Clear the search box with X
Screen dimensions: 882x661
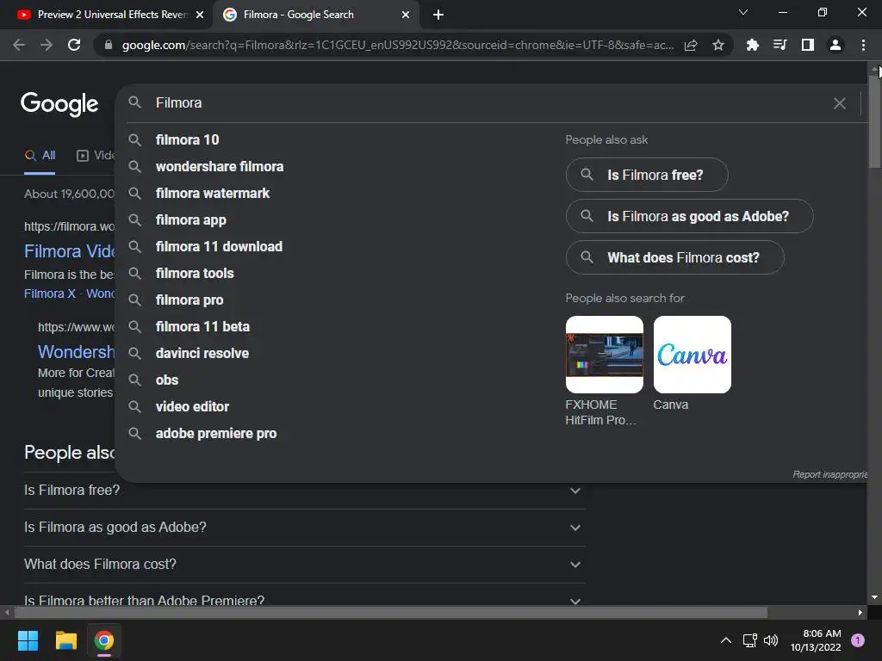click(839, 103)
